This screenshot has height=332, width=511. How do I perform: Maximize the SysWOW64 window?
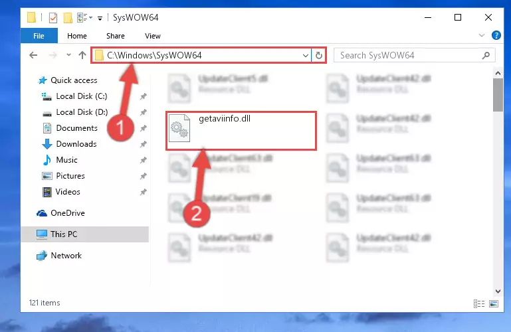[458, 17]
